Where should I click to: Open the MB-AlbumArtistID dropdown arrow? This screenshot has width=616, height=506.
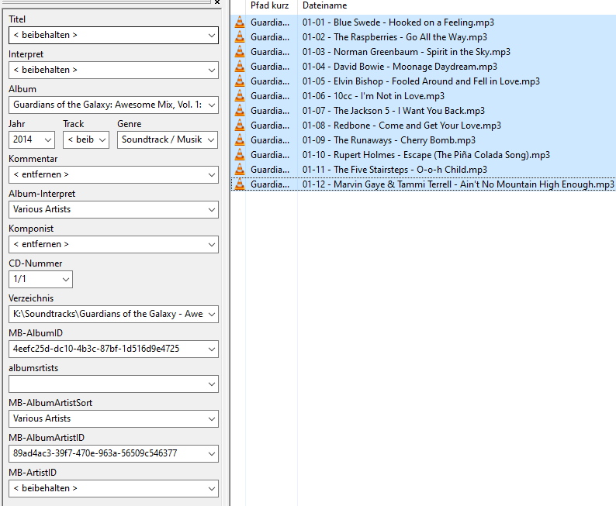[x=211, y=454]
